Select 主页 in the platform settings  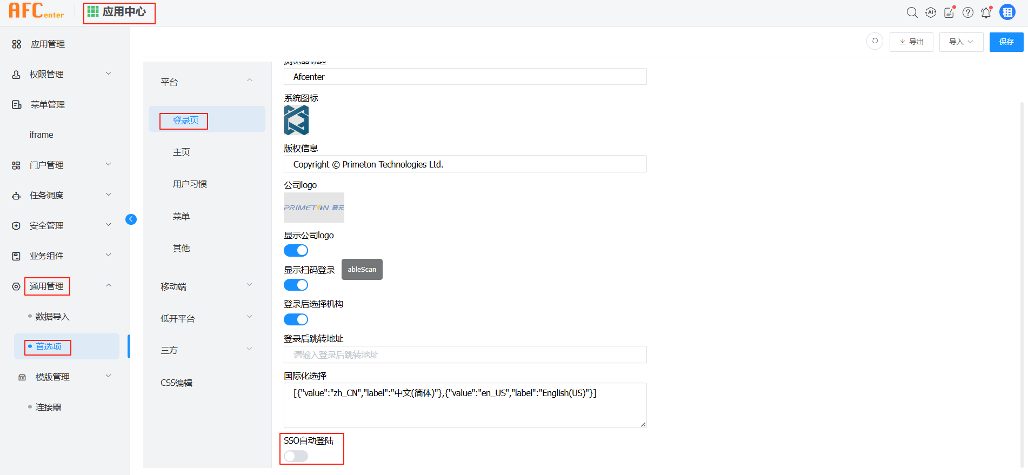click(182, 152)
